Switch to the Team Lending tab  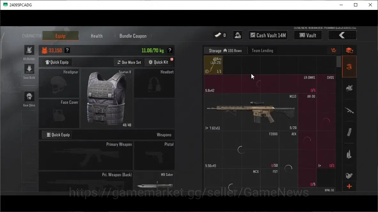pos(263,50)
